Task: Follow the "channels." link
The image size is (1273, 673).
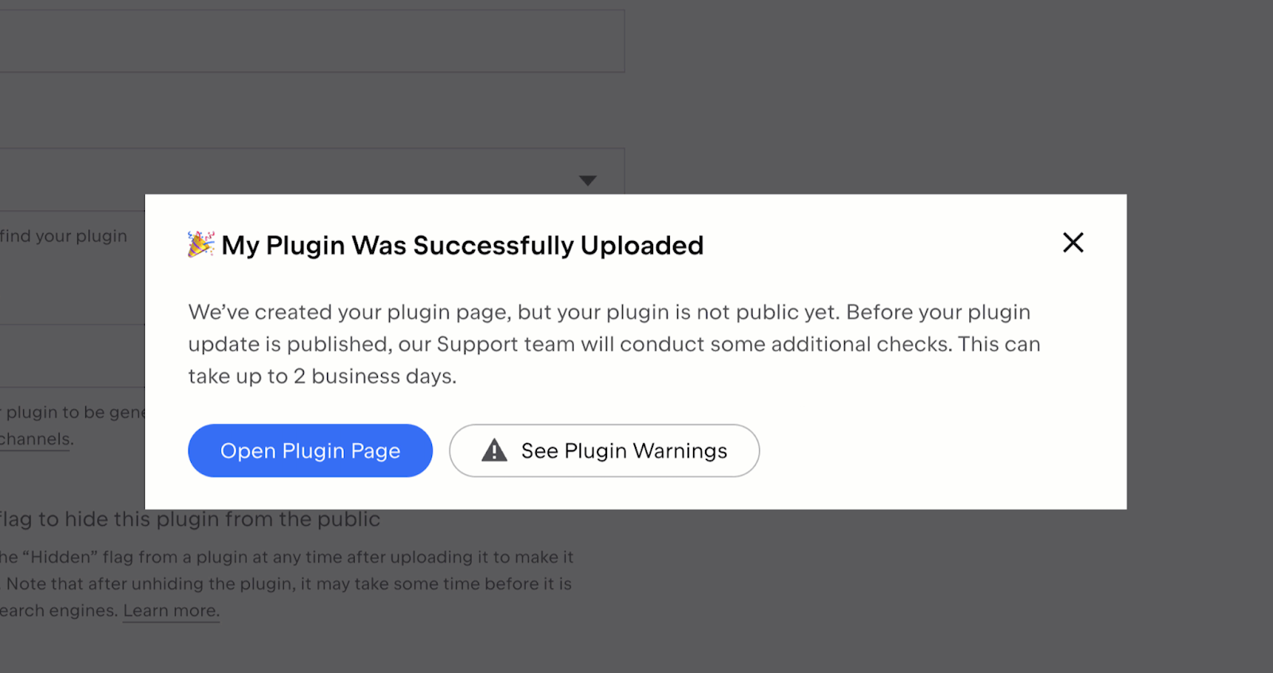Action: coord(36,439)
